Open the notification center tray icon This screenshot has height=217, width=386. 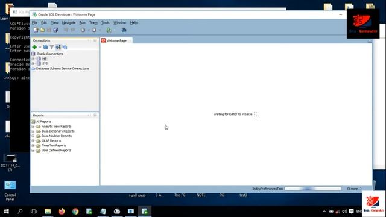pos(351,212)
